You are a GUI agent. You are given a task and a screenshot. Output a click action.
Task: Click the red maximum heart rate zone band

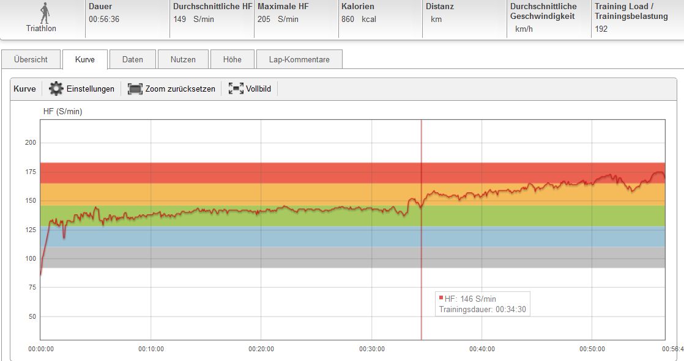(x=245, y=172)
